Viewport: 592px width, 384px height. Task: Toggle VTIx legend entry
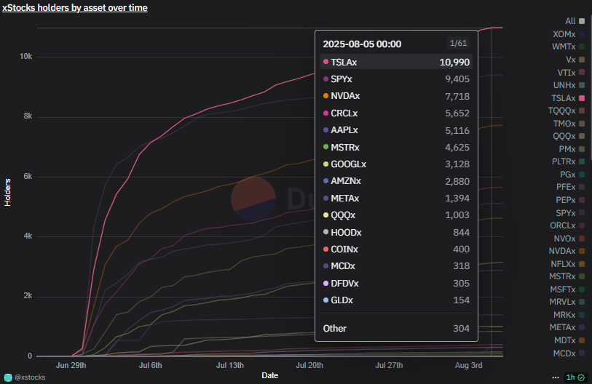571,73
